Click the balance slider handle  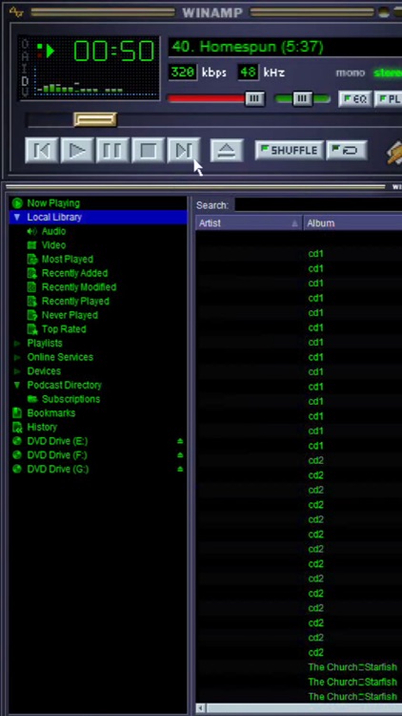pos(302,98)
